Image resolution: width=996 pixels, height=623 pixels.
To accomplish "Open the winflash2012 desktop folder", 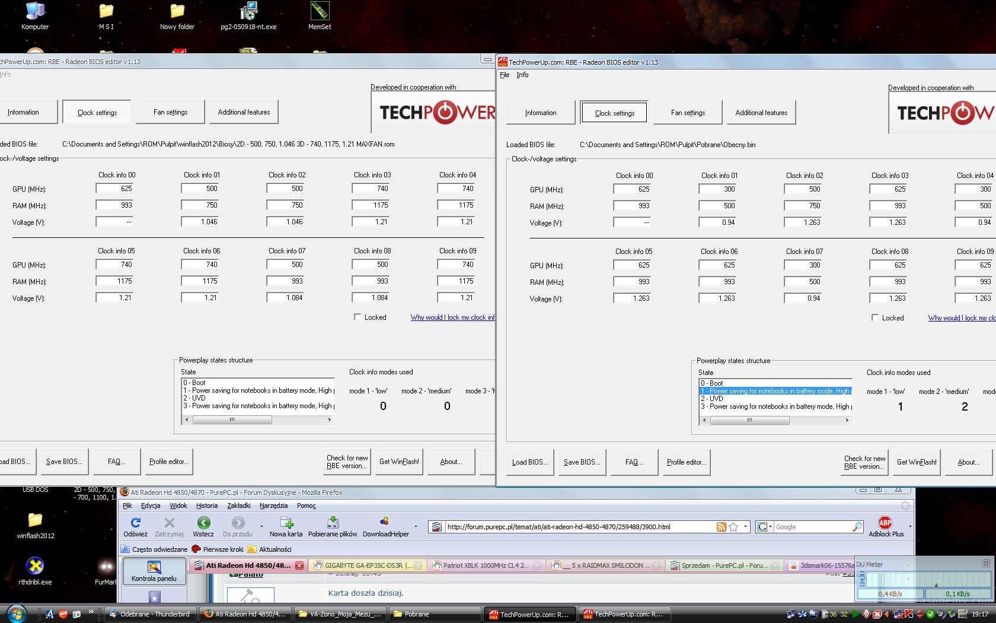I will (35, 520).
